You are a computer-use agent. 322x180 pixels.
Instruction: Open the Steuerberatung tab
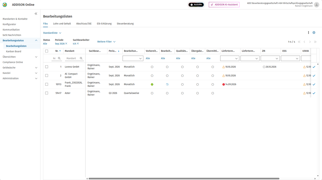tap(125, 24)
